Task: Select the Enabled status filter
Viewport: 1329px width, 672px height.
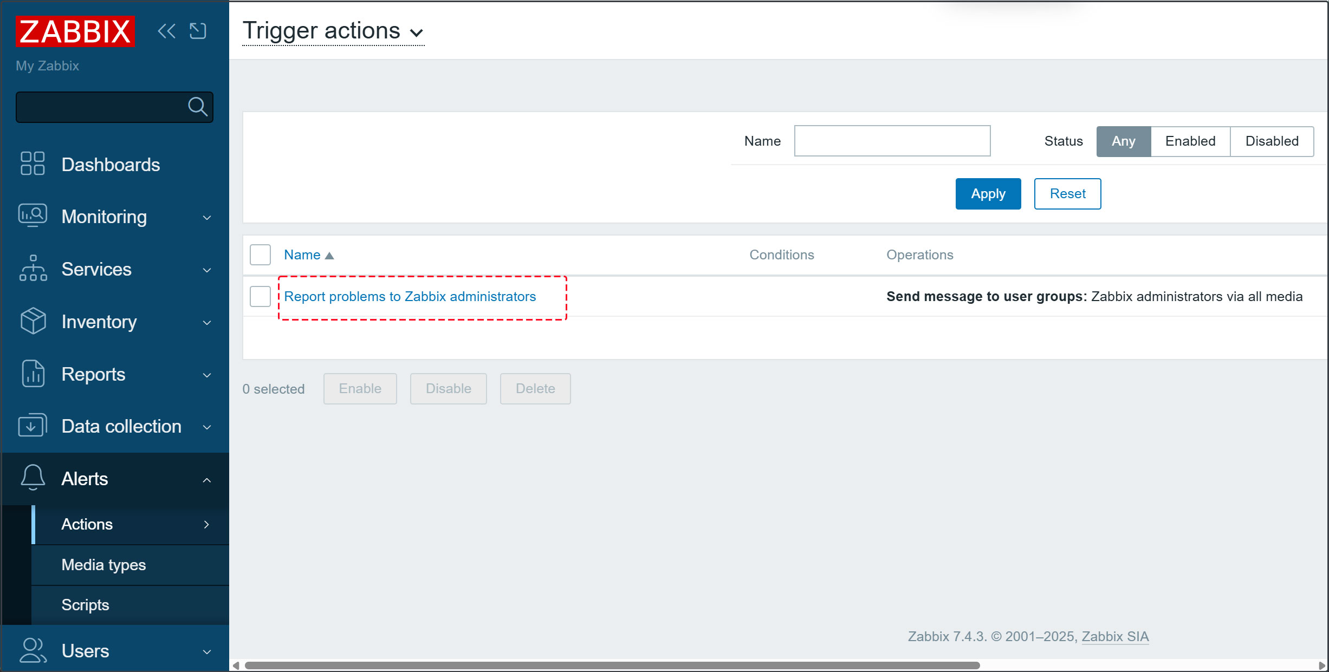Action: 1190,141
